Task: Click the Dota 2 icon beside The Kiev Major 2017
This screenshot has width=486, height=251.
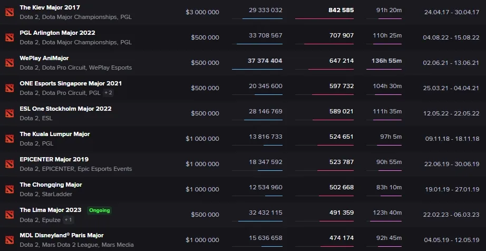Action: [x=9, y=12]
